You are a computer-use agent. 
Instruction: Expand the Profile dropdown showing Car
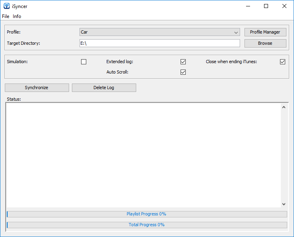point(160,32)
